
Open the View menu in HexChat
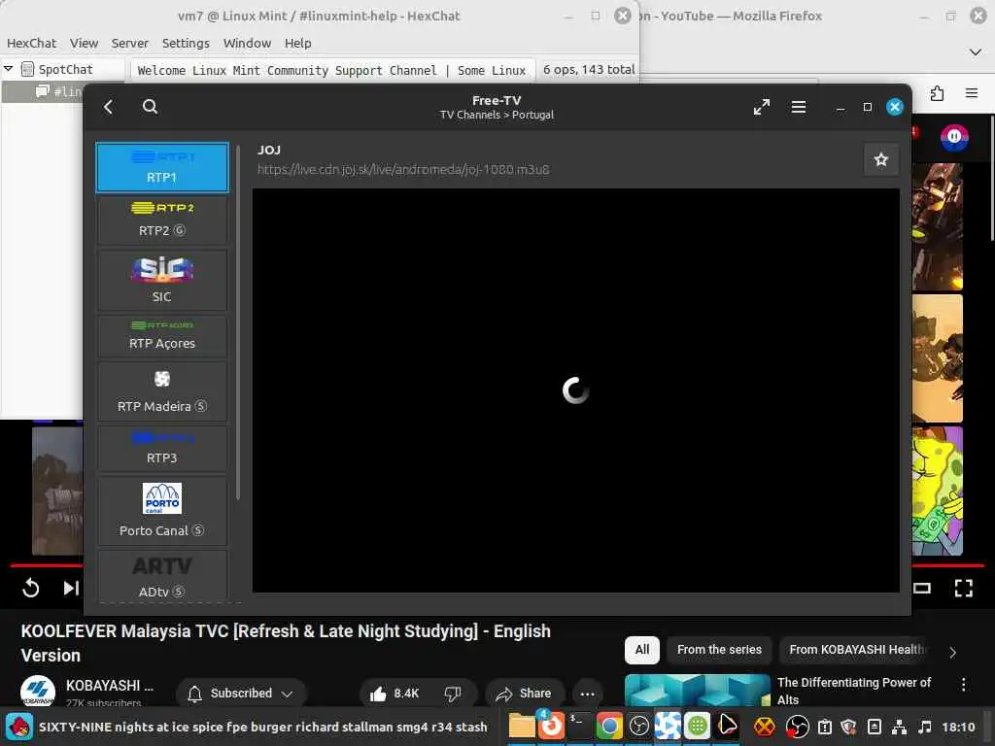click(84, 43)
